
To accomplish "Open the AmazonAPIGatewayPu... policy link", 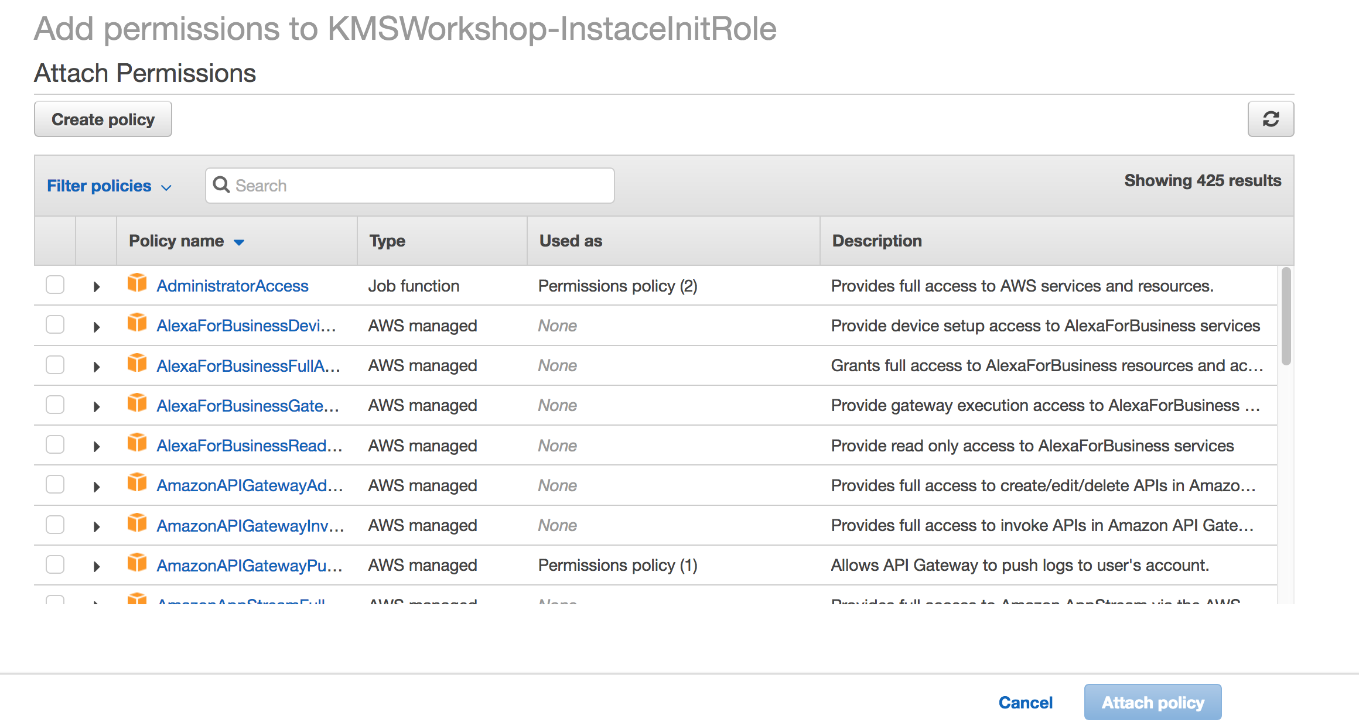I will coord(250,566).
